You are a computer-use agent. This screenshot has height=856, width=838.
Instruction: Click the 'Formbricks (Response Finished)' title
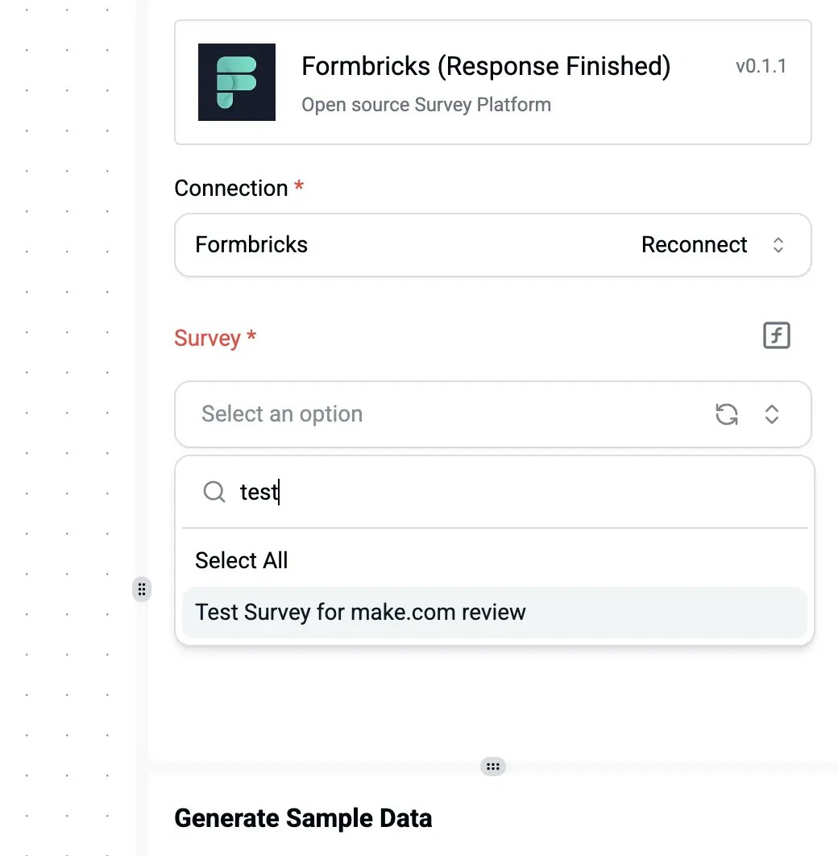(486, 66)
